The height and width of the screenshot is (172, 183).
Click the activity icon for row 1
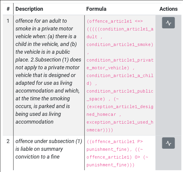[x=168, y=23]
